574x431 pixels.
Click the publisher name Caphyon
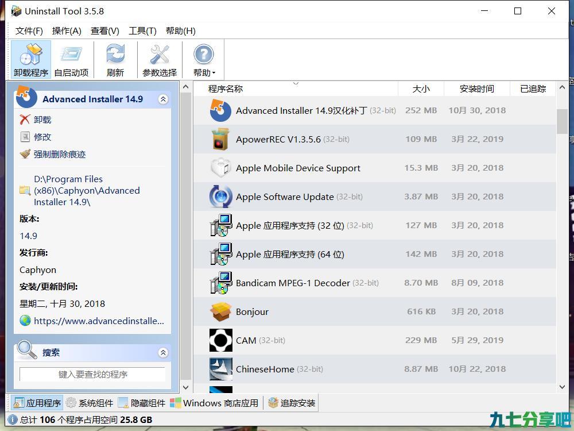[x=38, y=270]
